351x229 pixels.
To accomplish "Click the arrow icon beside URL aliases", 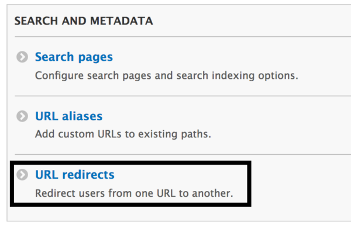I will pyautogui.click(x=22, y=116).
